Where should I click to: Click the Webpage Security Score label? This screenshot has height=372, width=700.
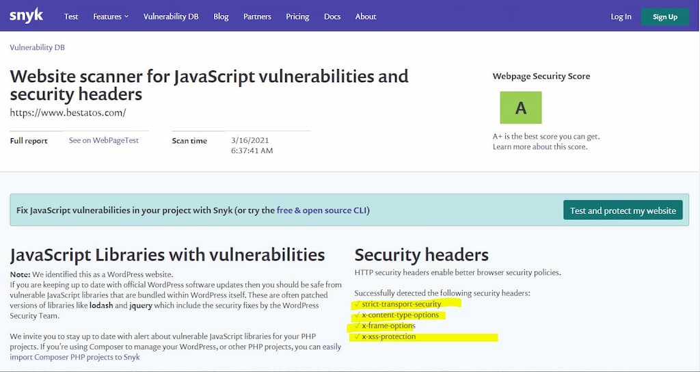click(x=541, y=77)
